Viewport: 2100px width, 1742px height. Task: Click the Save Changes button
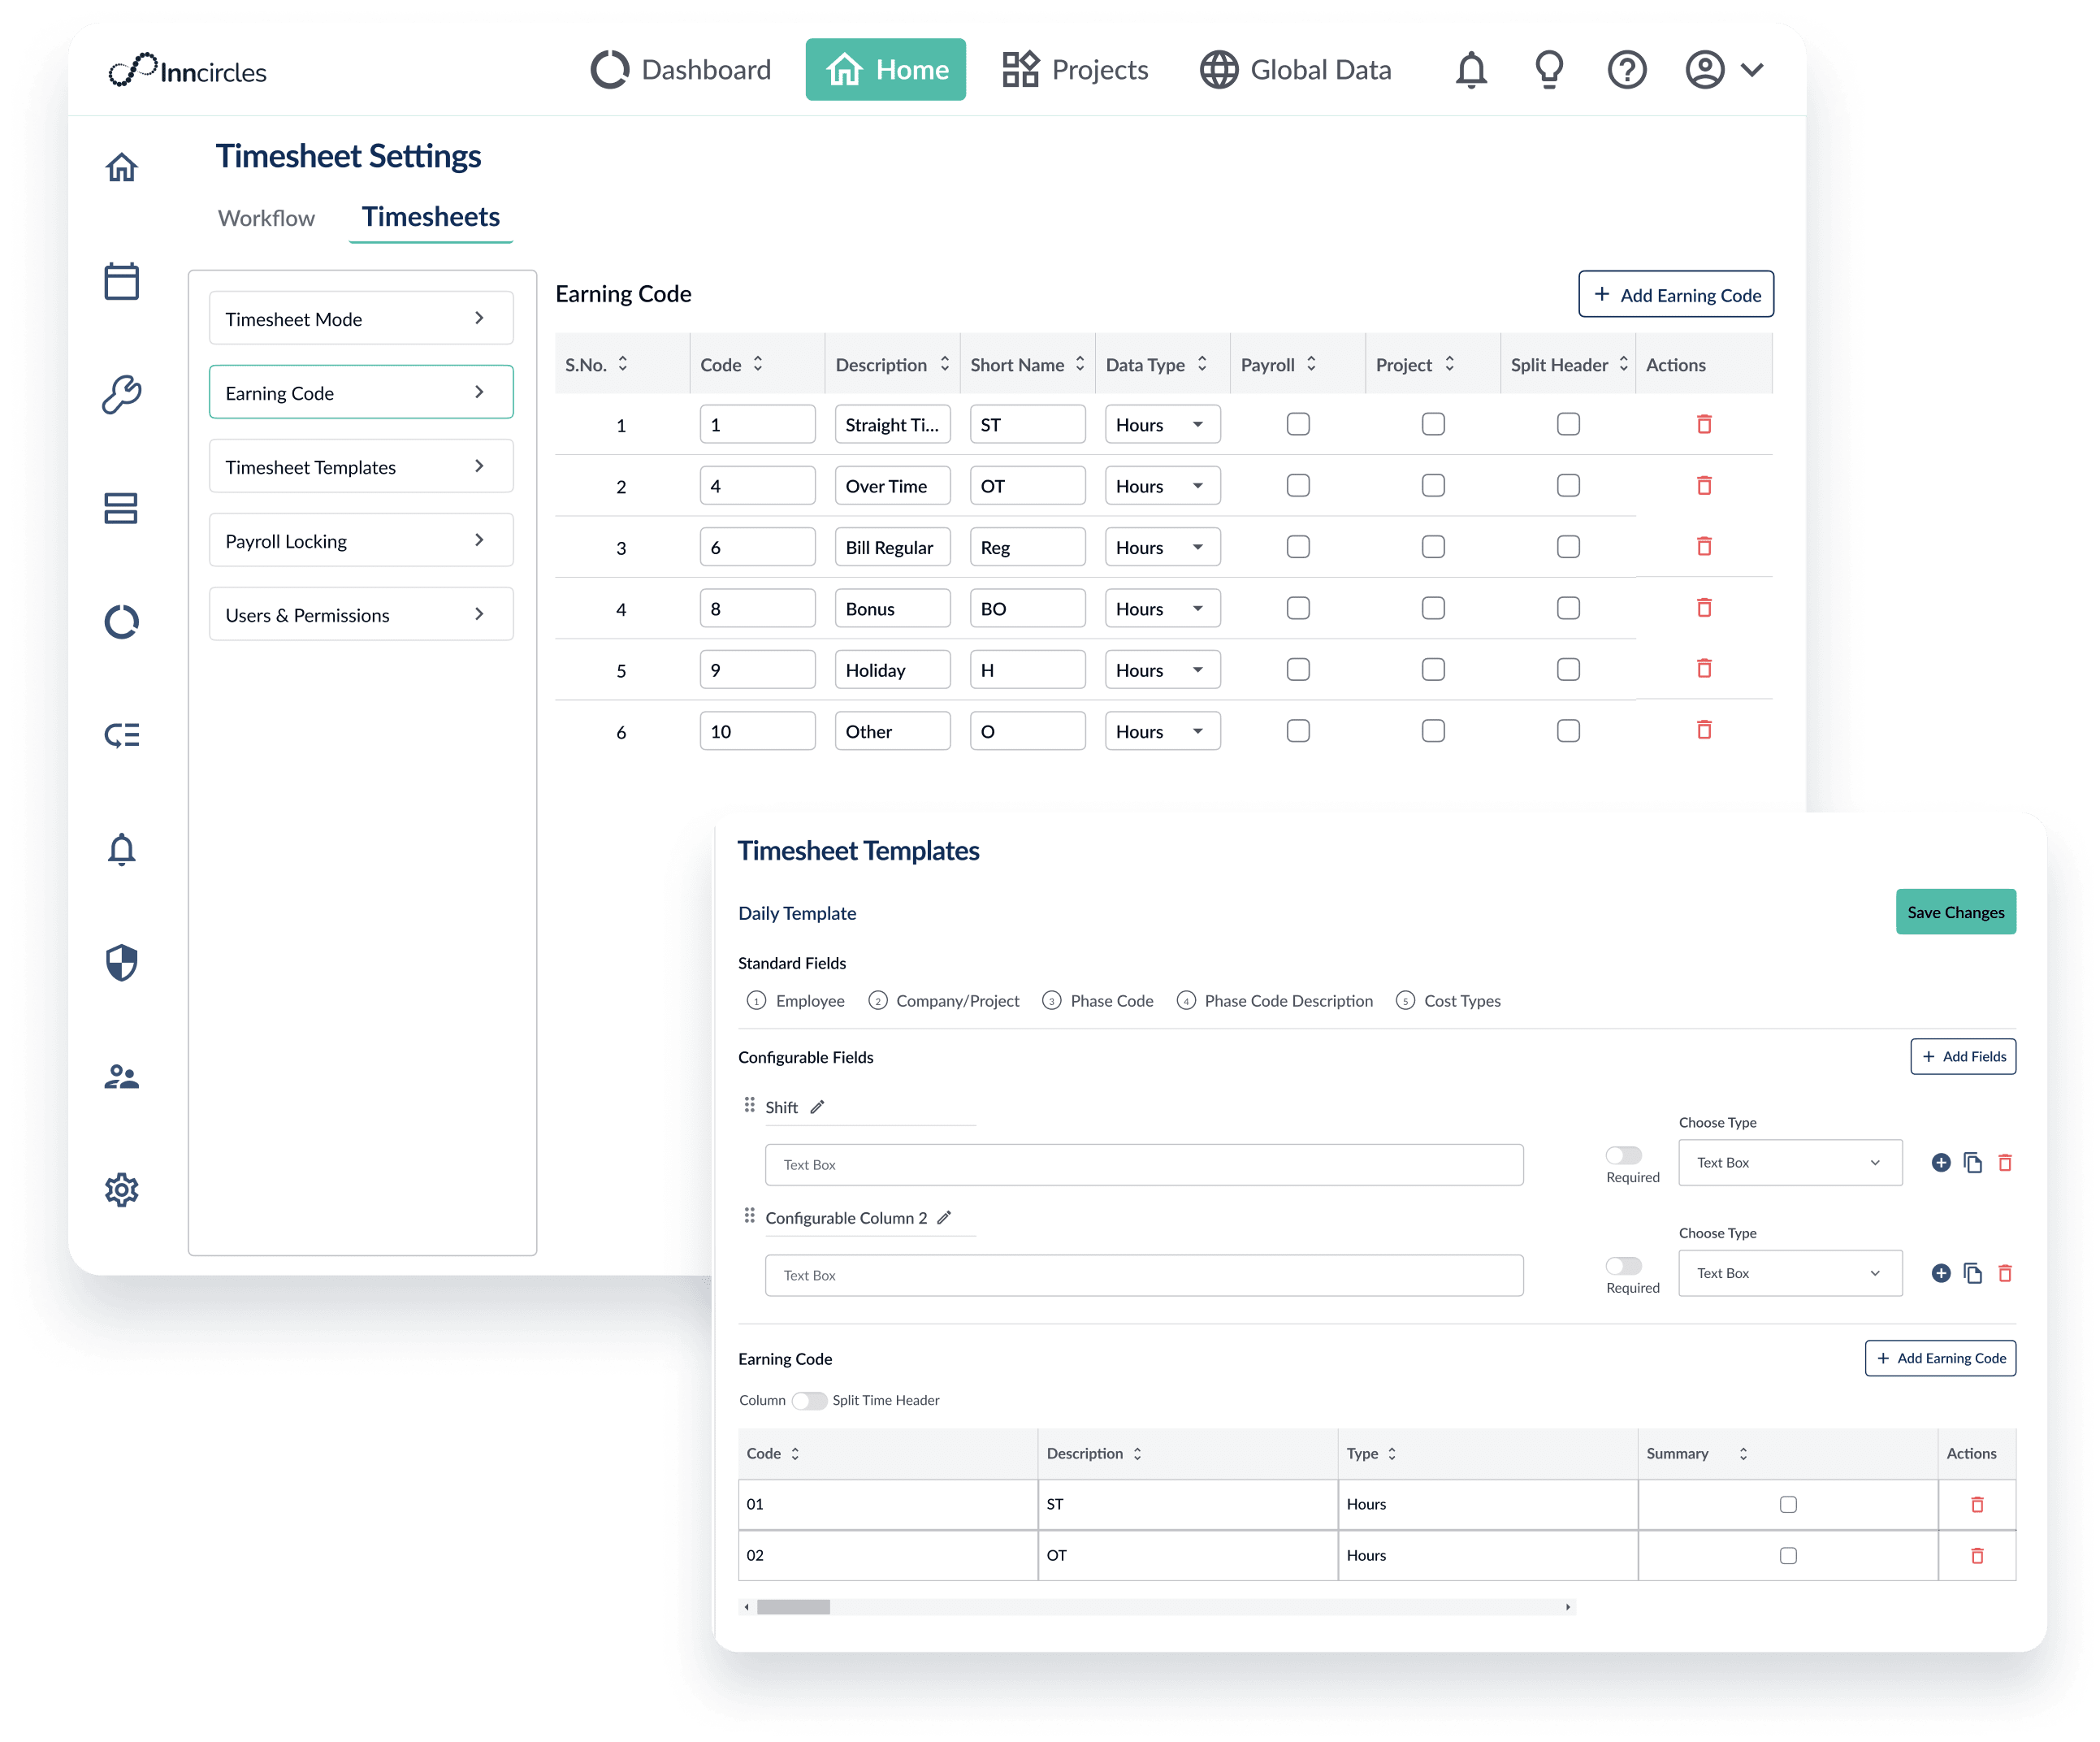pyautogui.click(x=1955, y=912)
